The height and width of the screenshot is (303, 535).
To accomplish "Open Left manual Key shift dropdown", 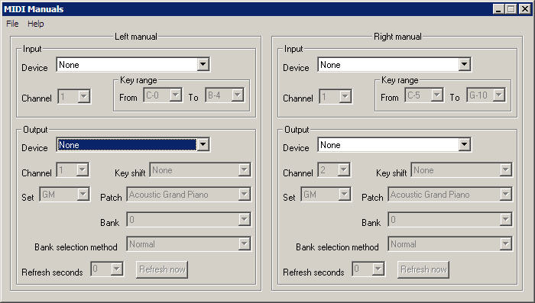I will coord(200,170).
